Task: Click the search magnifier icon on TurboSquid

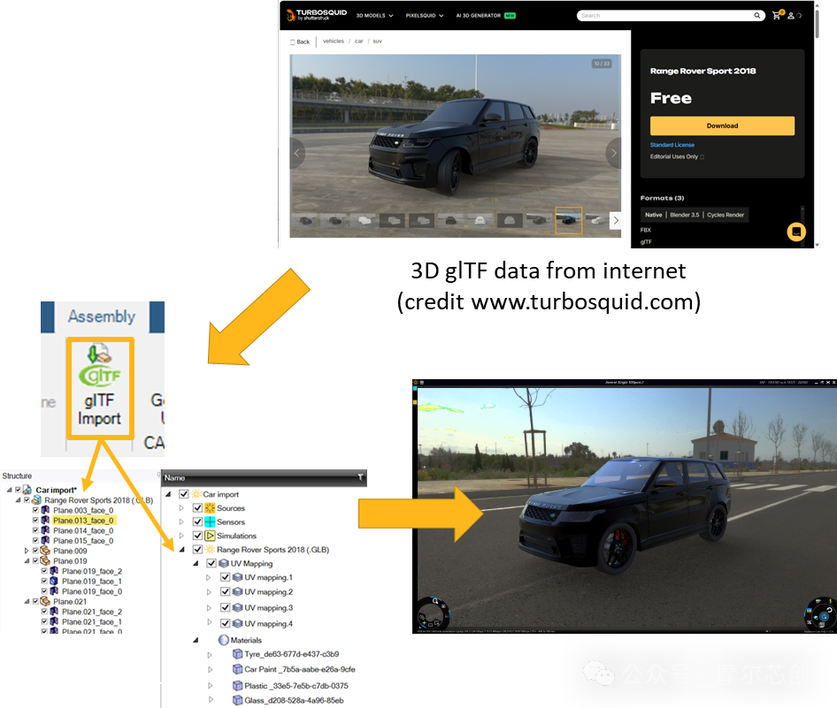Action: 757,15
